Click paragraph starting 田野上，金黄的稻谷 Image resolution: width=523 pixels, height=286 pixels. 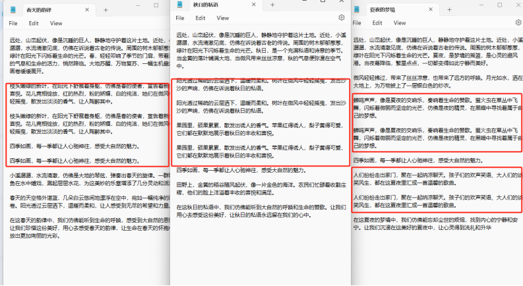pos(261,188)
